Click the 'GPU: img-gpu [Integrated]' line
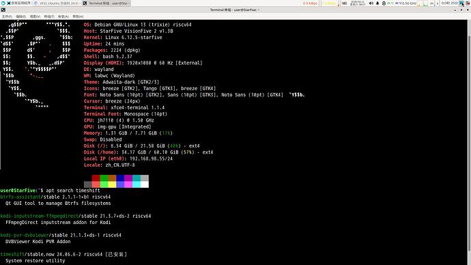This screenshot has width=471, height=265. pyautogui.click(x=117, y=127)
